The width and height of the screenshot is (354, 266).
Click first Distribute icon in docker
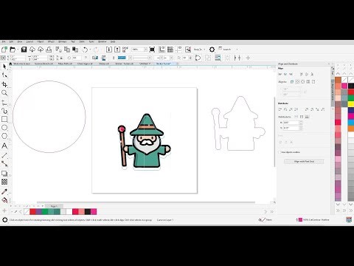pyautogui.click(x=280, y=109)
